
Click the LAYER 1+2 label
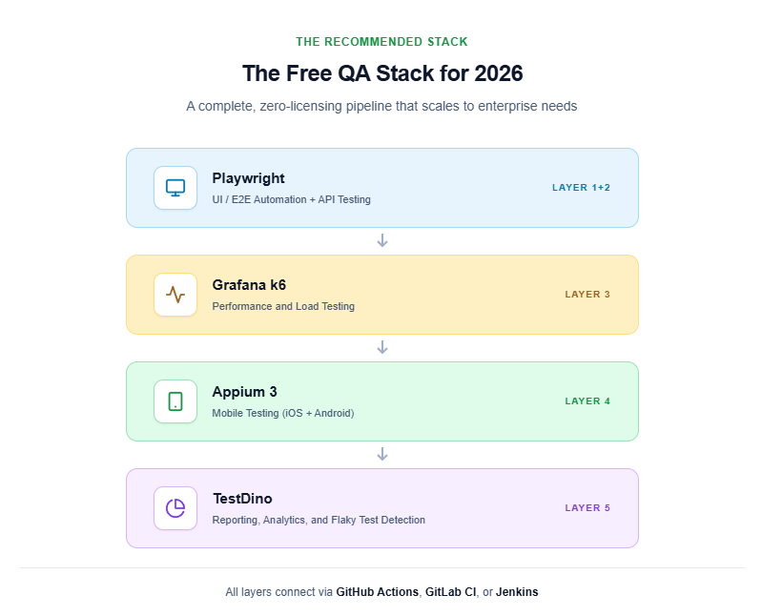[x=581, y=188]
